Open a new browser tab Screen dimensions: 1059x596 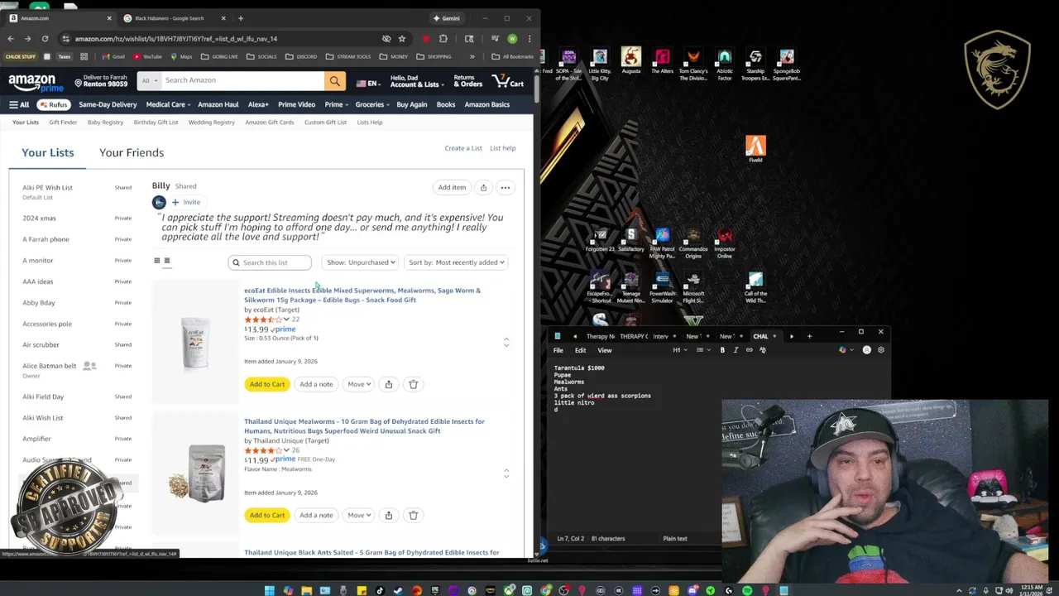[241, 18]
